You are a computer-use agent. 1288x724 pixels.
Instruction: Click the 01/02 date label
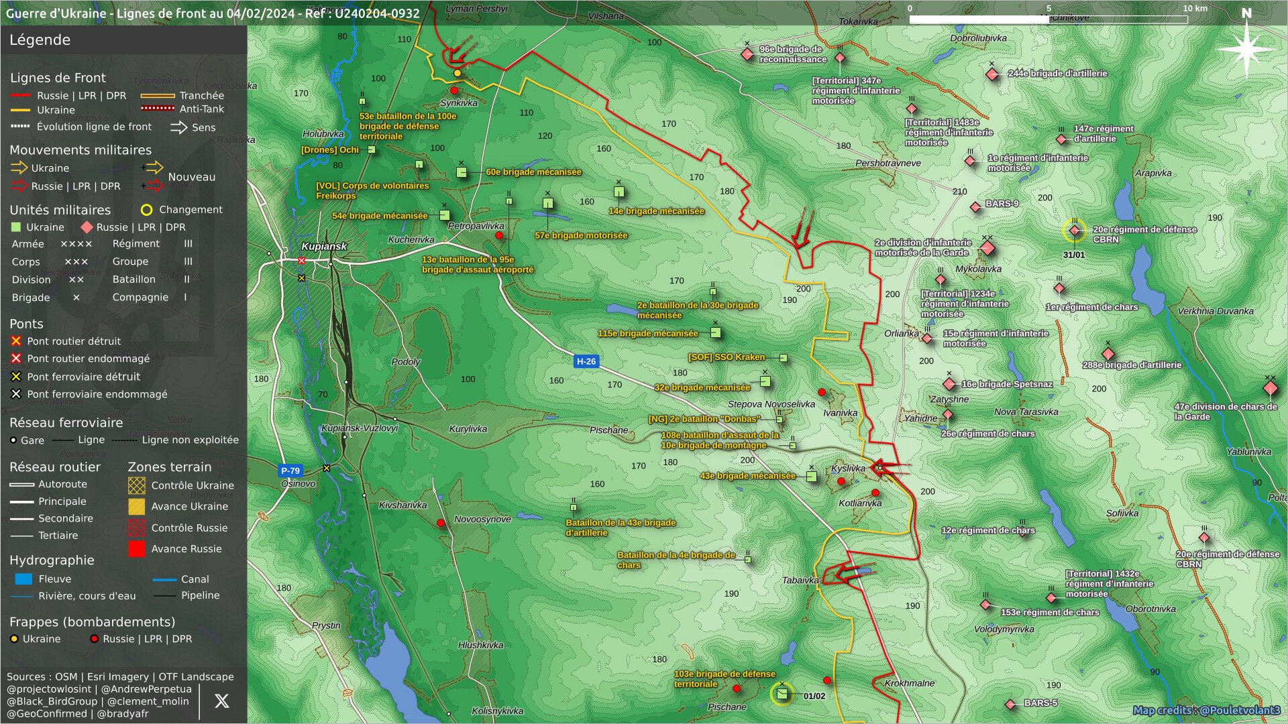coord(814,697)
